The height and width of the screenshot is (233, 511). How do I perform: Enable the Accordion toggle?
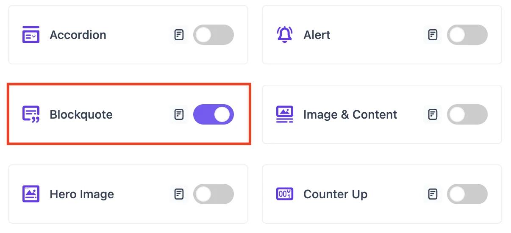[x=213, y=35]
